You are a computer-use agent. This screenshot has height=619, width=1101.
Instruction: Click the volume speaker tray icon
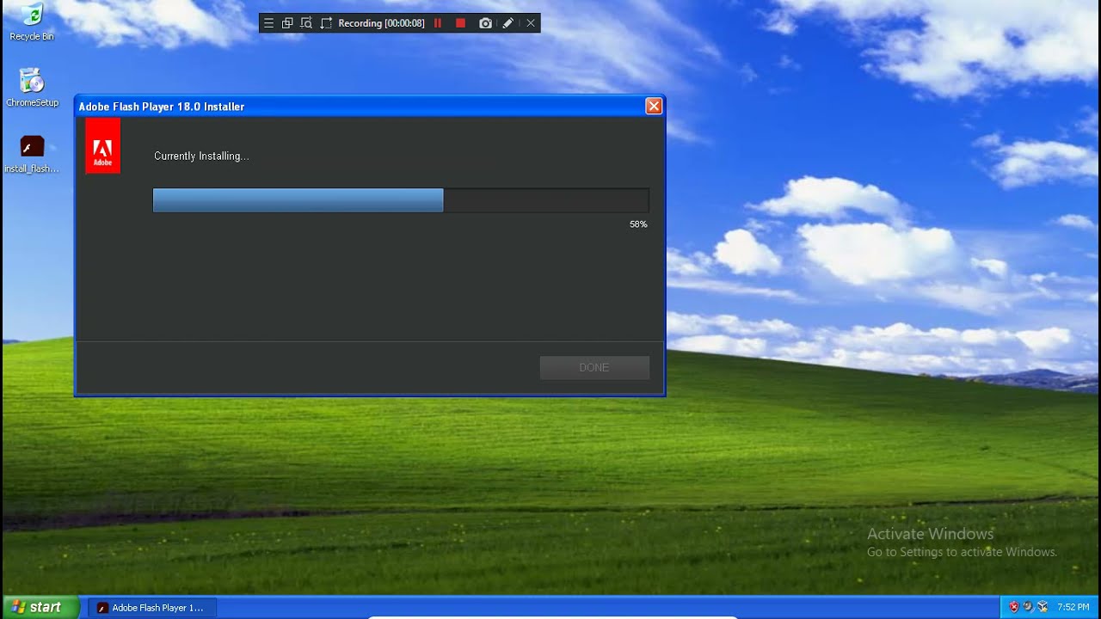[x=1028, y=607]
